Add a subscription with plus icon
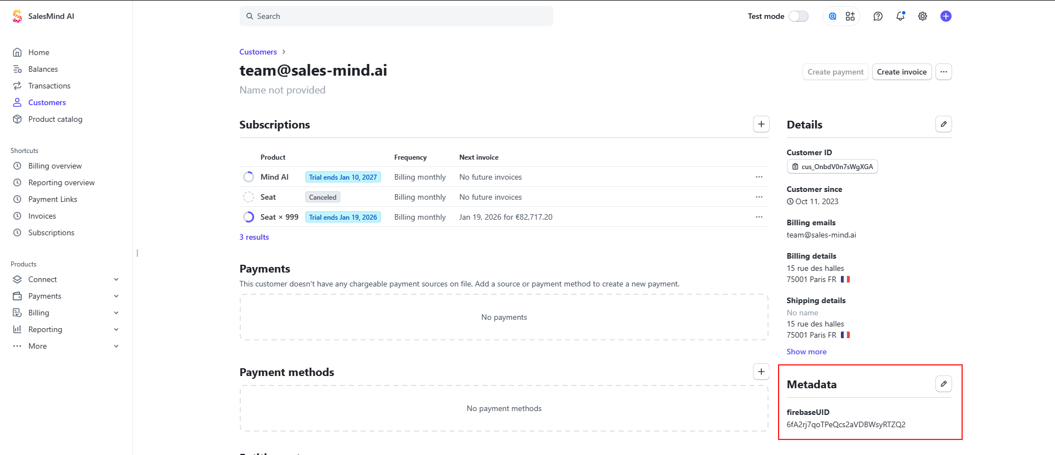The width and height of the screenshot is (1055, 455). pyautogui.click(x=761, y=124)
